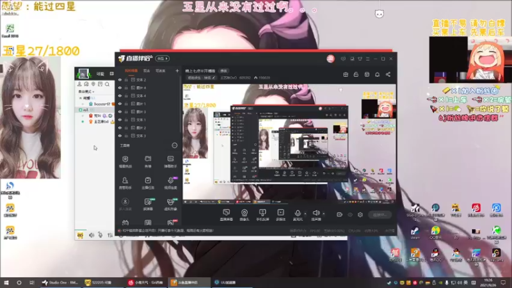Open the camera-shaped toolbox tool
This screenshot has width=512, height=288.
(x=148, y=161)
